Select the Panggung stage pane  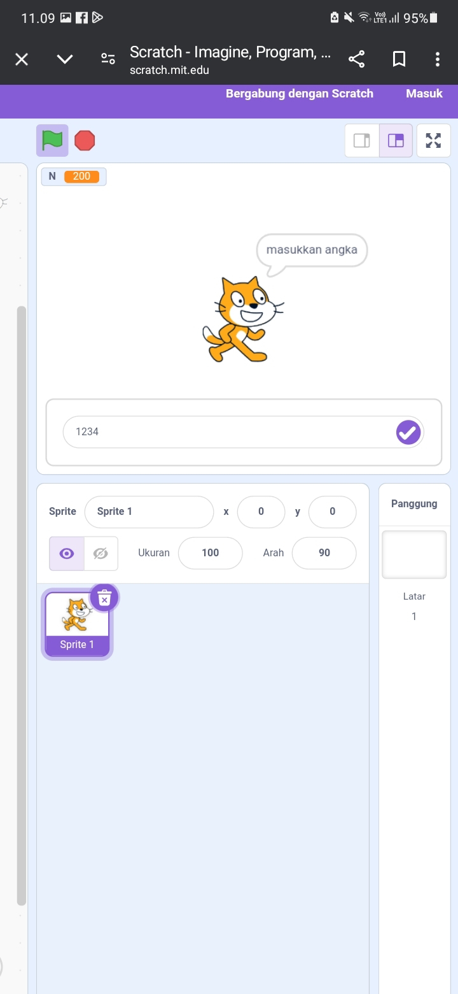pyautogui.click(x=414, y=504)
